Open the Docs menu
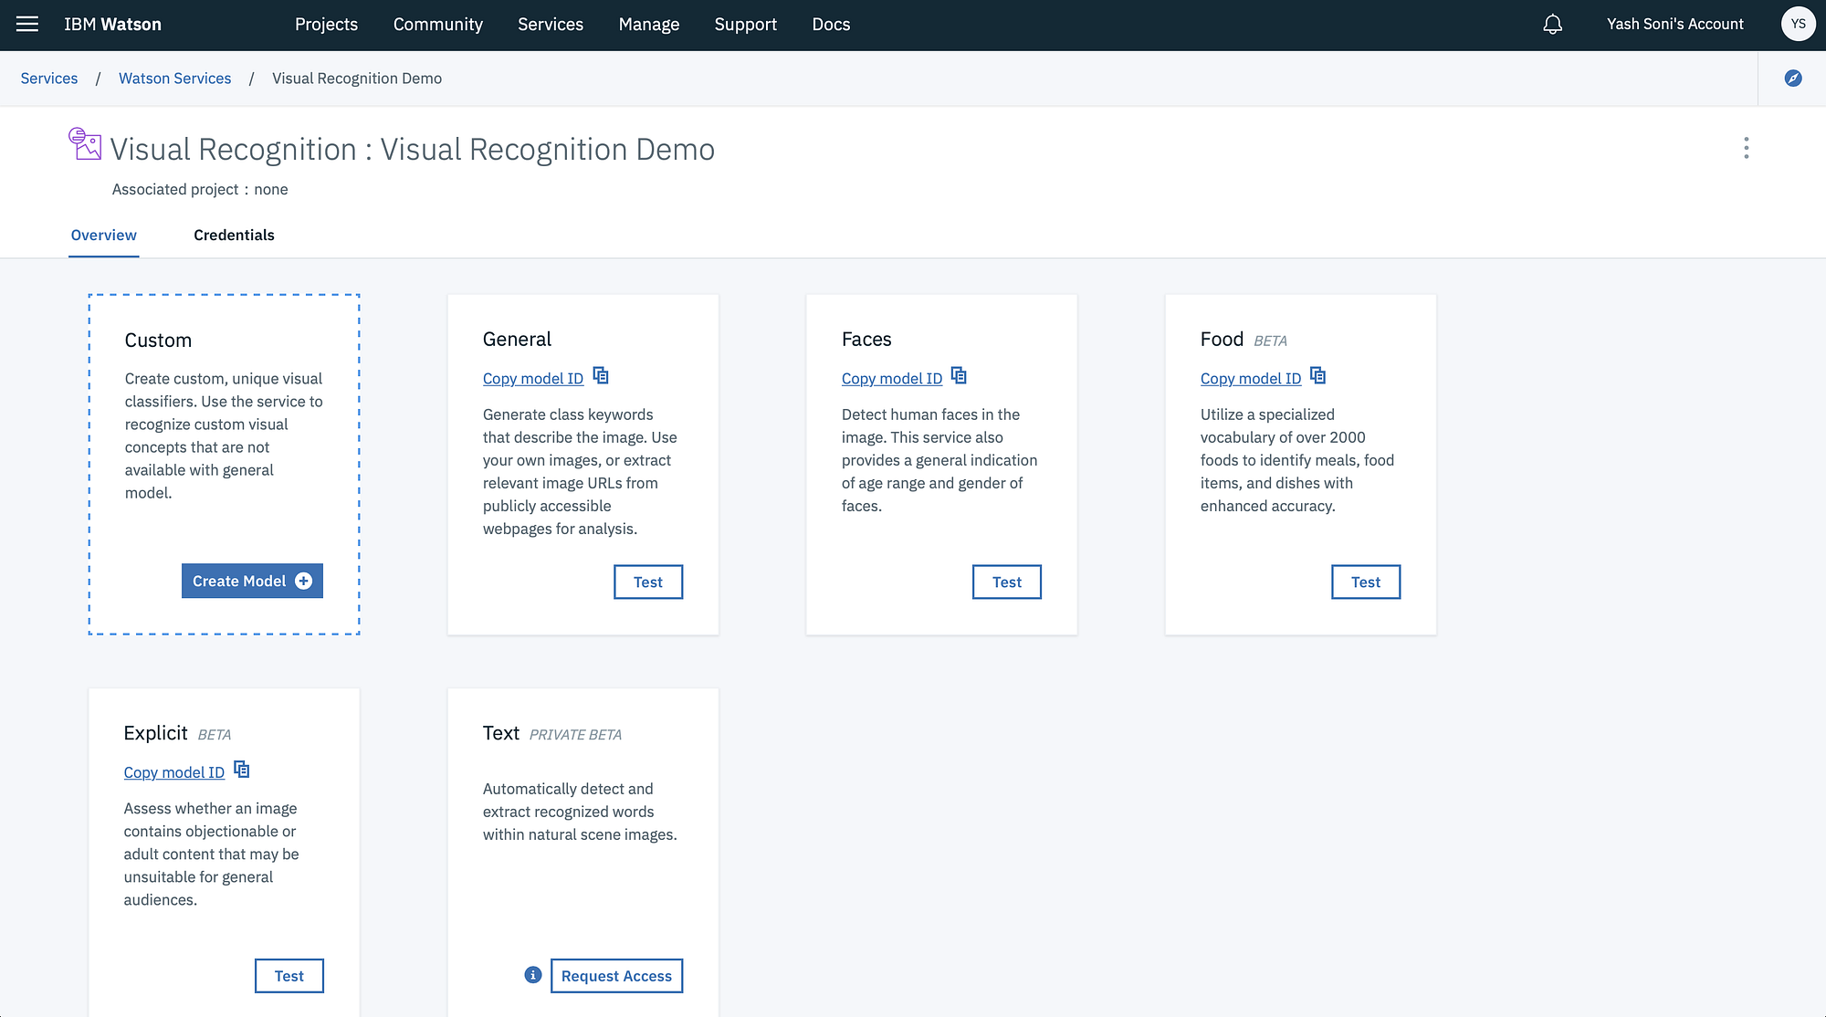This screenshot has height=1017, width=1826. tap(831, 25)
